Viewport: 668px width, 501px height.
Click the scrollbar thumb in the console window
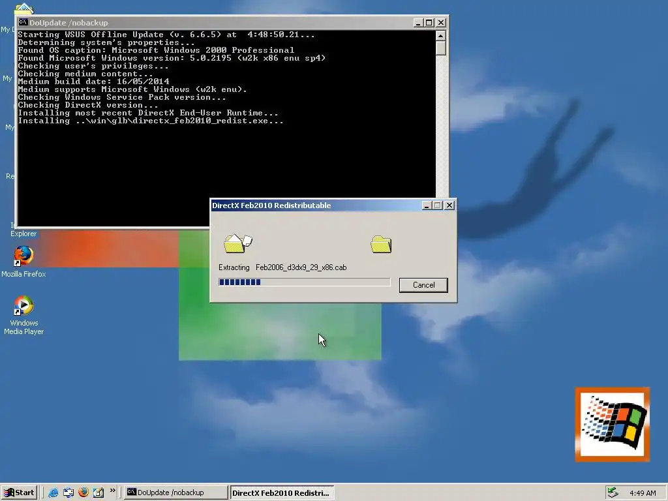tap(441, 48)
